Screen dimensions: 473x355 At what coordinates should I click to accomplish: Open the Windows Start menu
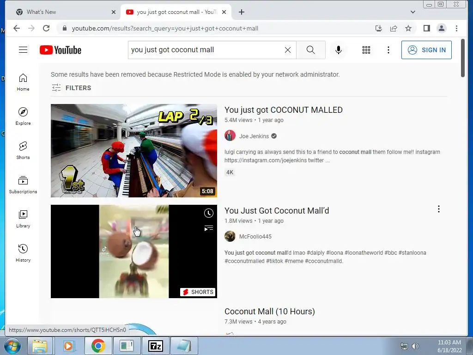coord(12,346)
